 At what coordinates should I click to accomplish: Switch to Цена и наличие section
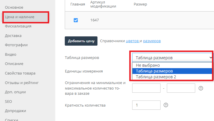click(x=20, y=17)
